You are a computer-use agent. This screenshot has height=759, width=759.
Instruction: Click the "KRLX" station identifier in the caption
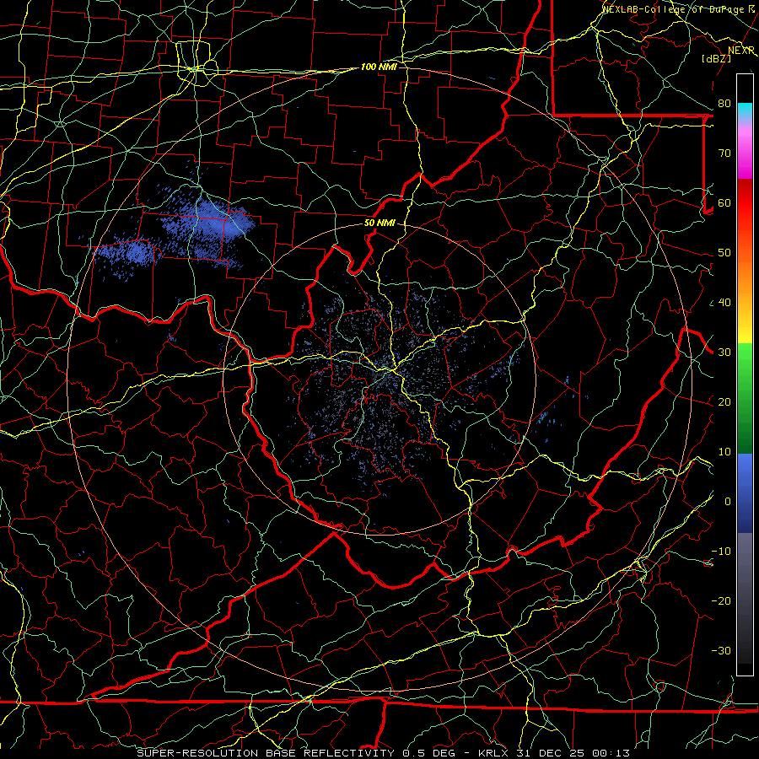pyautogui.click(x=493, y=753)
